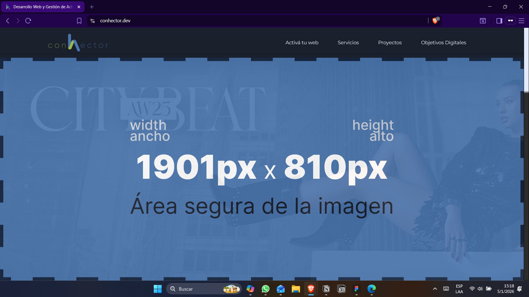Click the Activá tu web link
This screenshot has width=529, height=297.
302,43
